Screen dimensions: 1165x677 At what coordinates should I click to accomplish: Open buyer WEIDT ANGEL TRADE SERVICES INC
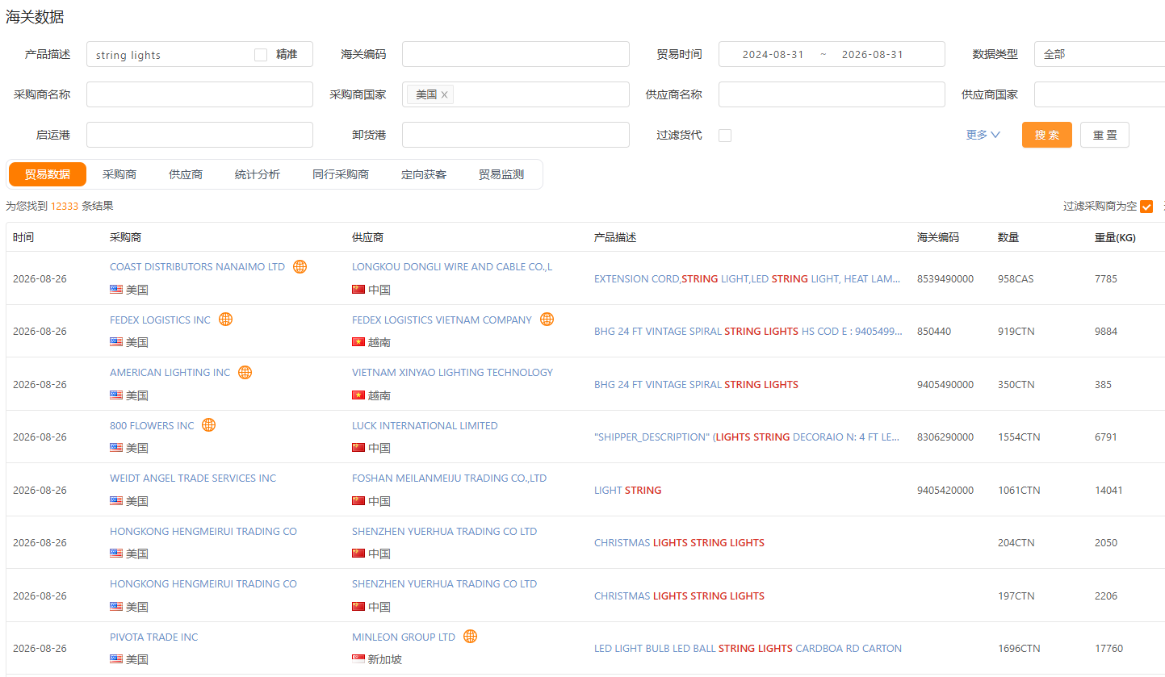click(193, 478)
